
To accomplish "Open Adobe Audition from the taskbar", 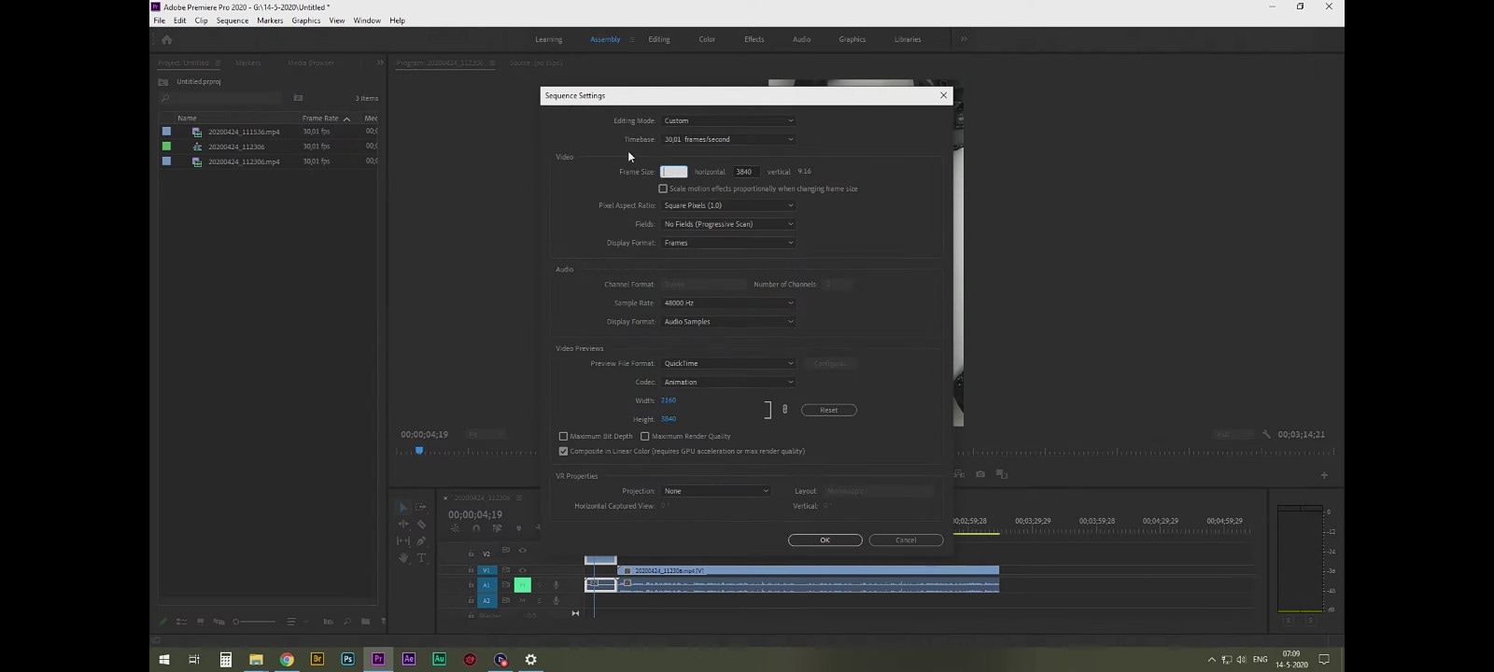I will (439, 659).
